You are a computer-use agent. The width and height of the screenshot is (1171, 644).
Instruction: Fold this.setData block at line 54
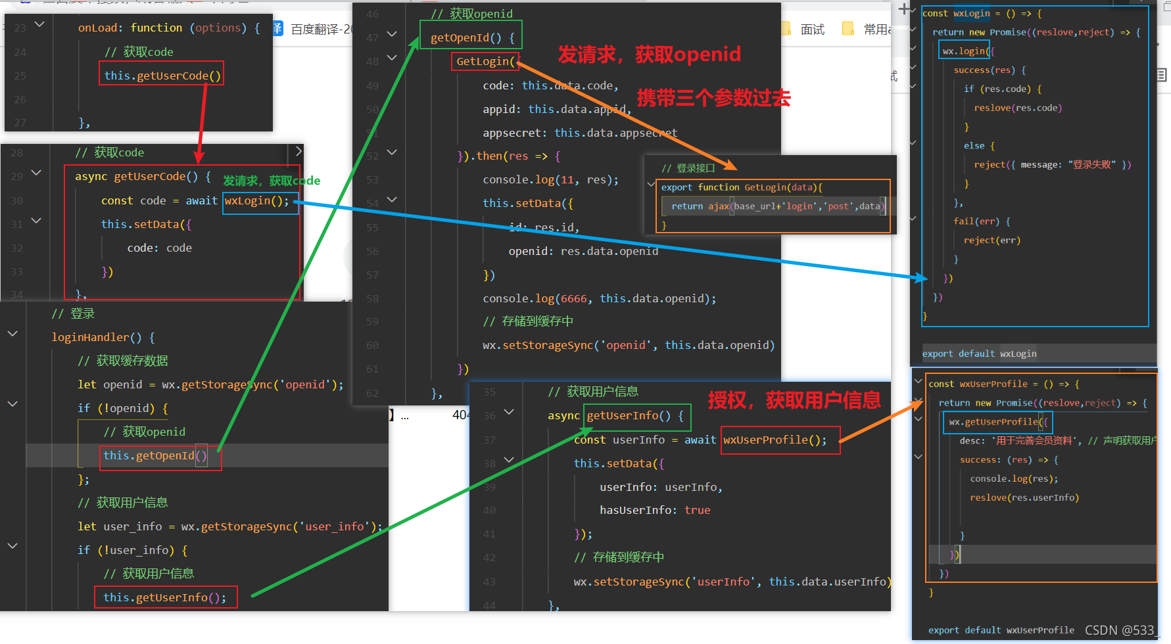[392, 200]
